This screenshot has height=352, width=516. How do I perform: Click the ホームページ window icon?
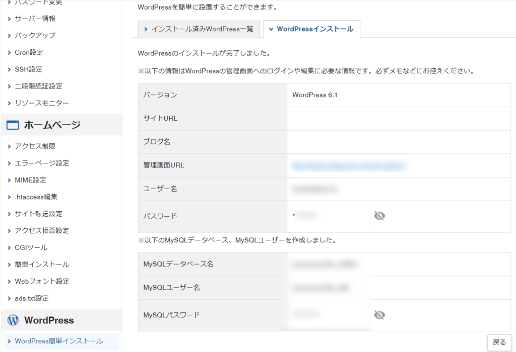13,125
